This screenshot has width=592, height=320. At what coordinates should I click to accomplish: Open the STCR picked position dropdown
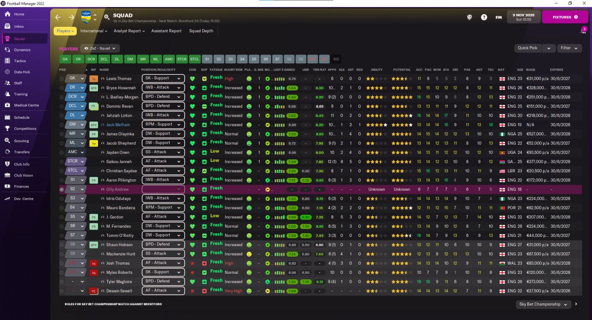pyautogui.click(x=75, y=162)
